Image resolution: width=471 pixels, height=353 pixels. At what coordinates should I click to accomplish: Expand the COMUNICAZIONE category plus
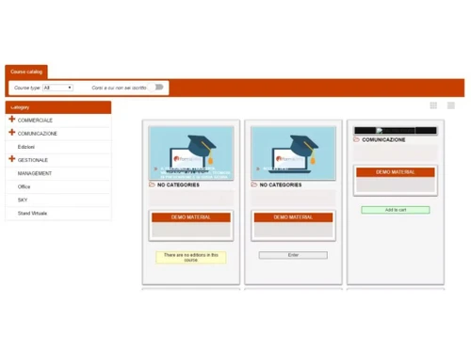pos(12,132)
